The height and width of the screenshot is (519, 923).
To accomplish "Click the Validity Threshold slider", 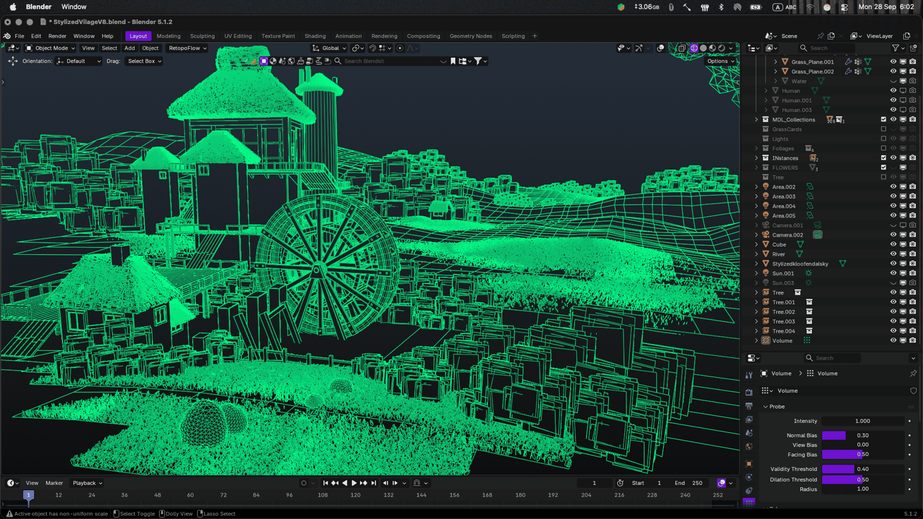I will click(x=863, y=469).
